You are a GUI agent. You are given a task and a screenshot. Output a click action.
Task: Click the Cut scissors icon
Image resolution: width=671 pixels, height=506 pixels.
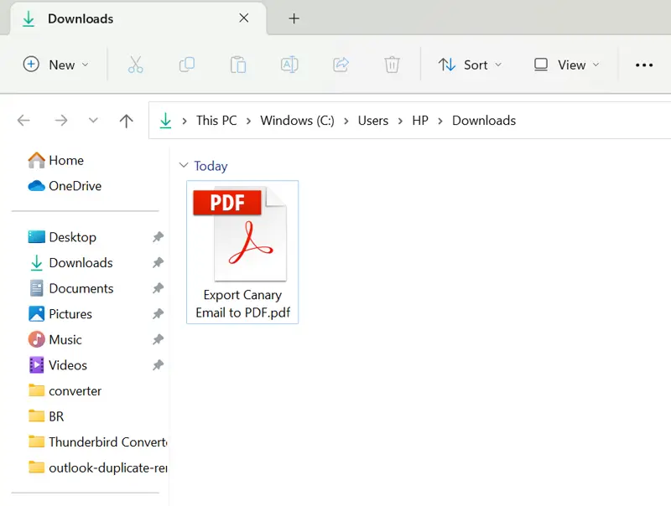coord(136,65)
